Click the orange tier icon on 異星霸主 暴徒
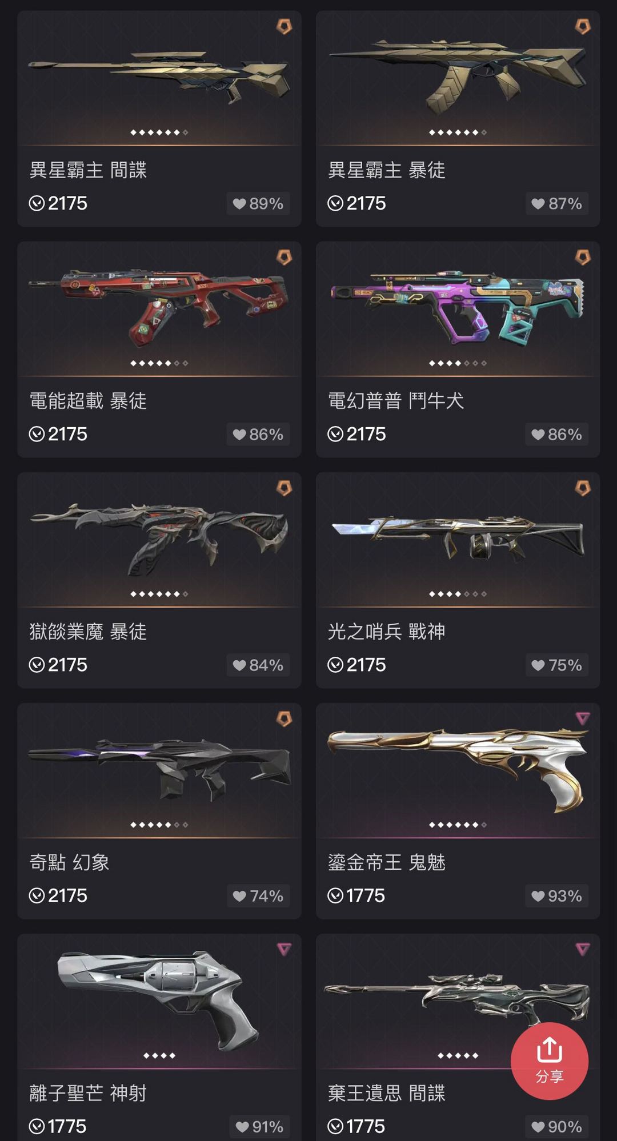Viewport: 617px width, 1141px height. tap(582, 26)
